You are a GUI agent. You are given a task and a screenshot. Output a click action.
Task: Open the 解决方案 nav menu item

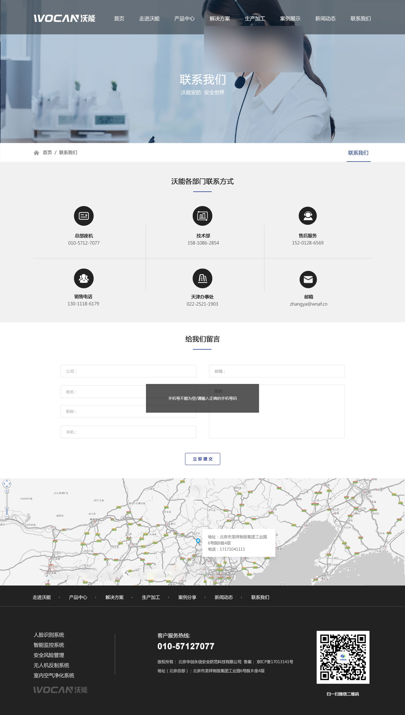coord(220,19)
